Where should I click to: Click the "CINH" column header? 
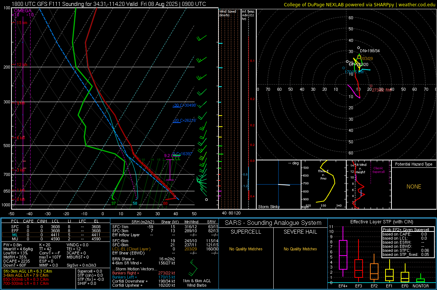pos(42,221)
